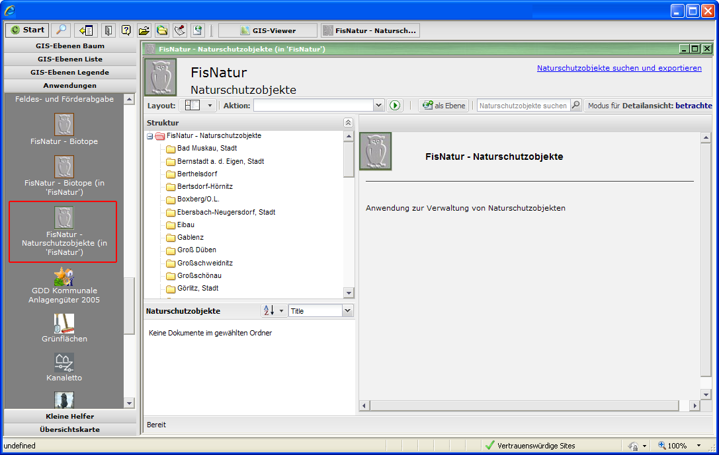719x455 pixels.
Task: Open the Grünflächen application icon
Action: 64,324
